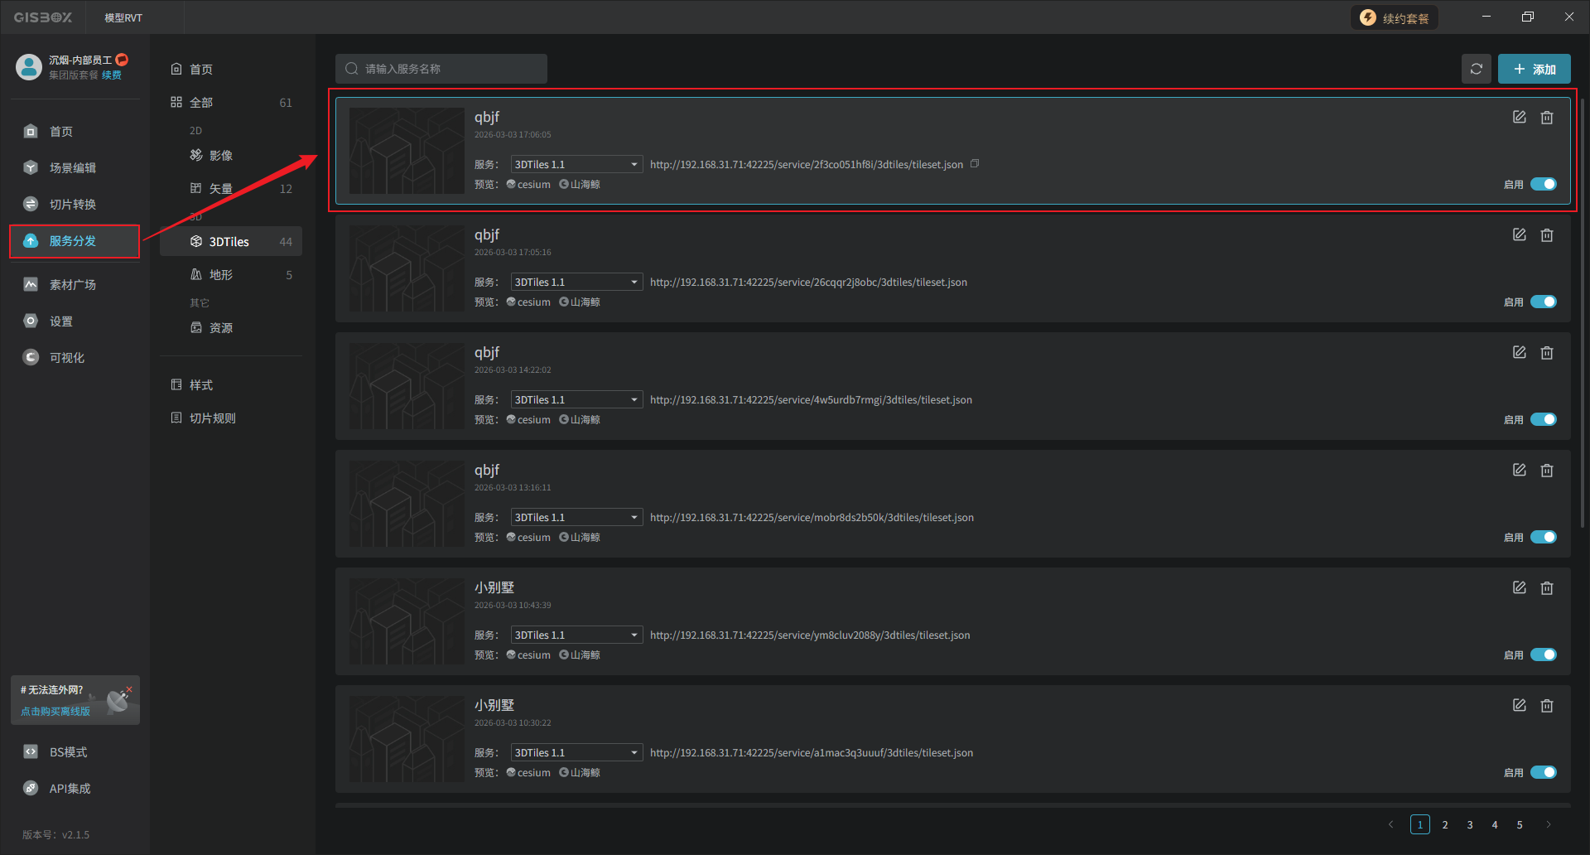This screenshot has height=855, width=1590.
Task: Delete the 2026-03-03 17:05:16 qbjf service
Action: click(x=1546, y=235)
